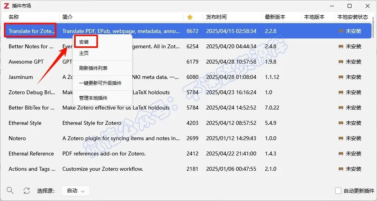Click not-installed icon for Jasminum row
377x201 pixels.
click(341, 77)
